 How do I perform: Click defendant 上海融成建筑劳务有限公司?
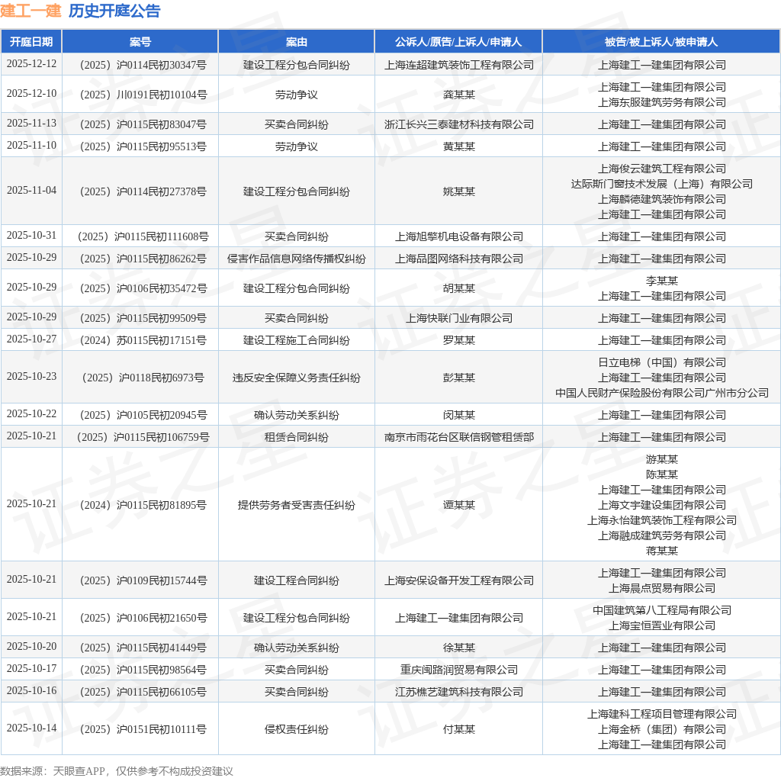click(x=661, y=535)
